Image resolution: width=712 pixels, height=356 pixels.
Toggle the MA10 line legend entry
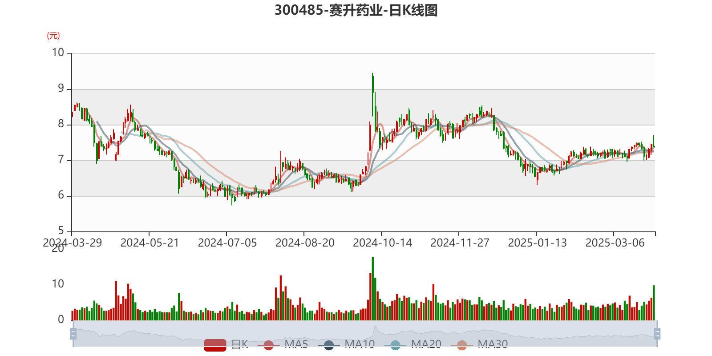tap(346, 344)
